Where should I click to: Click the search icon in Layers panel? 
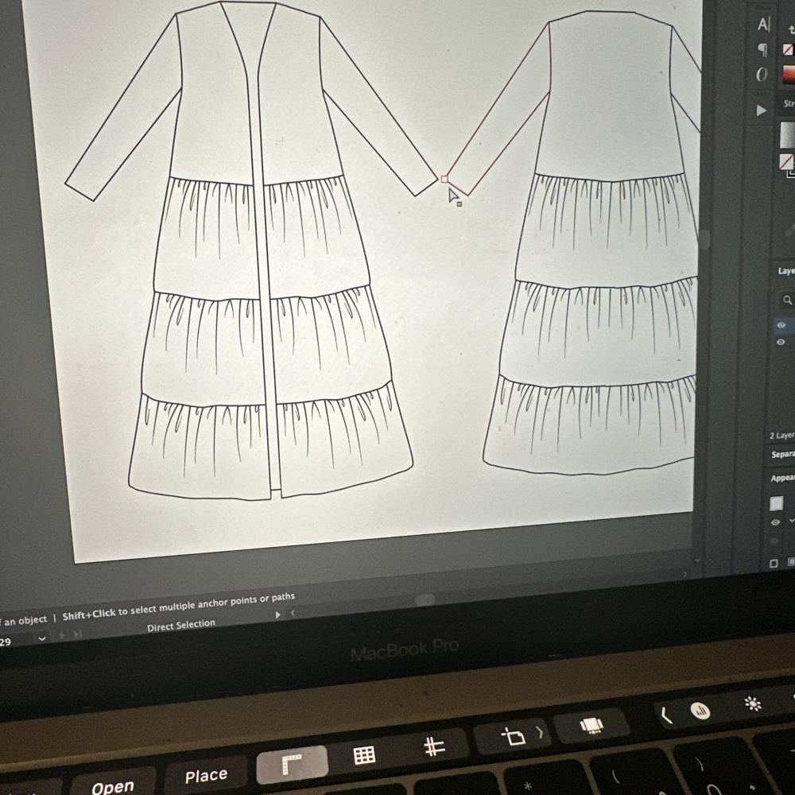coord(787,301)
